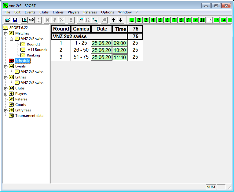Screen dimensions: 234x192
Task: Expand the Clubs tree node
Action: coord(6,88)
